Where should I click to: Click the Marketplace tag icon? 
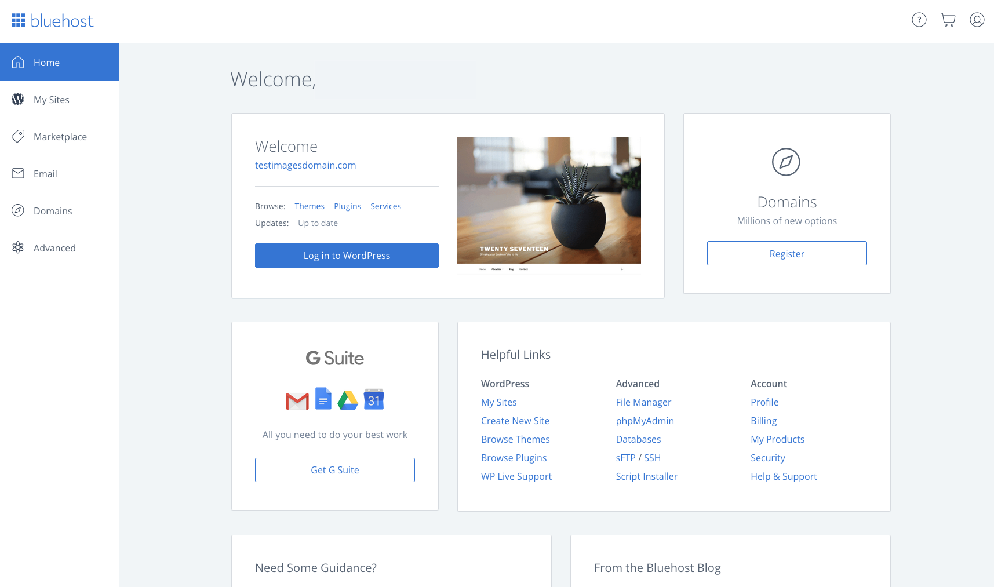point(17,136)
